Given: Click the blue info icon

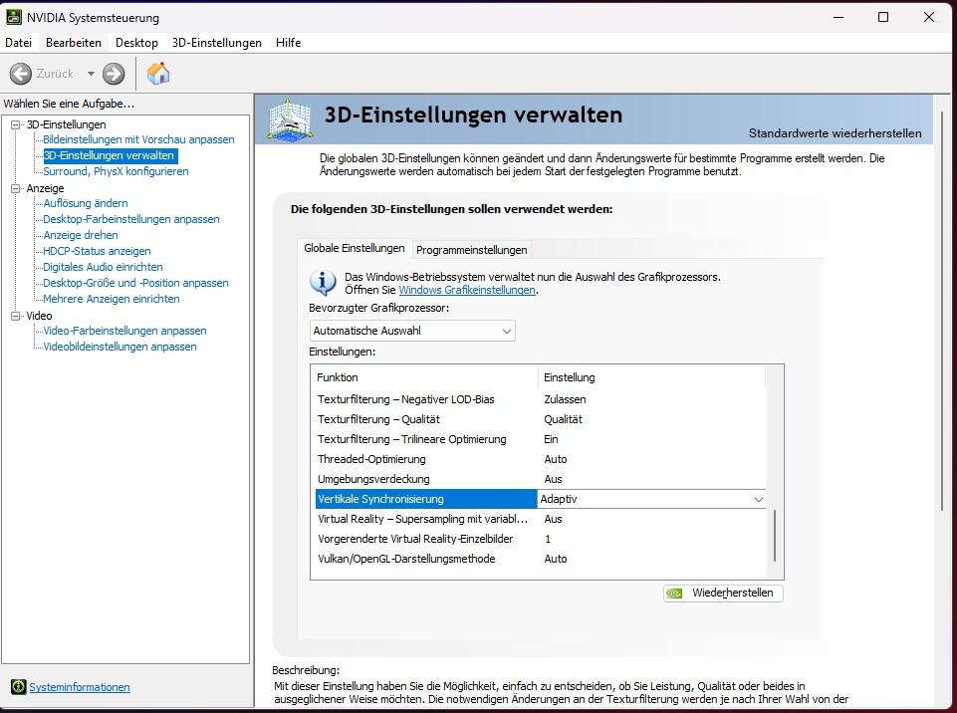Looking at the screenshot, I should point(323,283).
